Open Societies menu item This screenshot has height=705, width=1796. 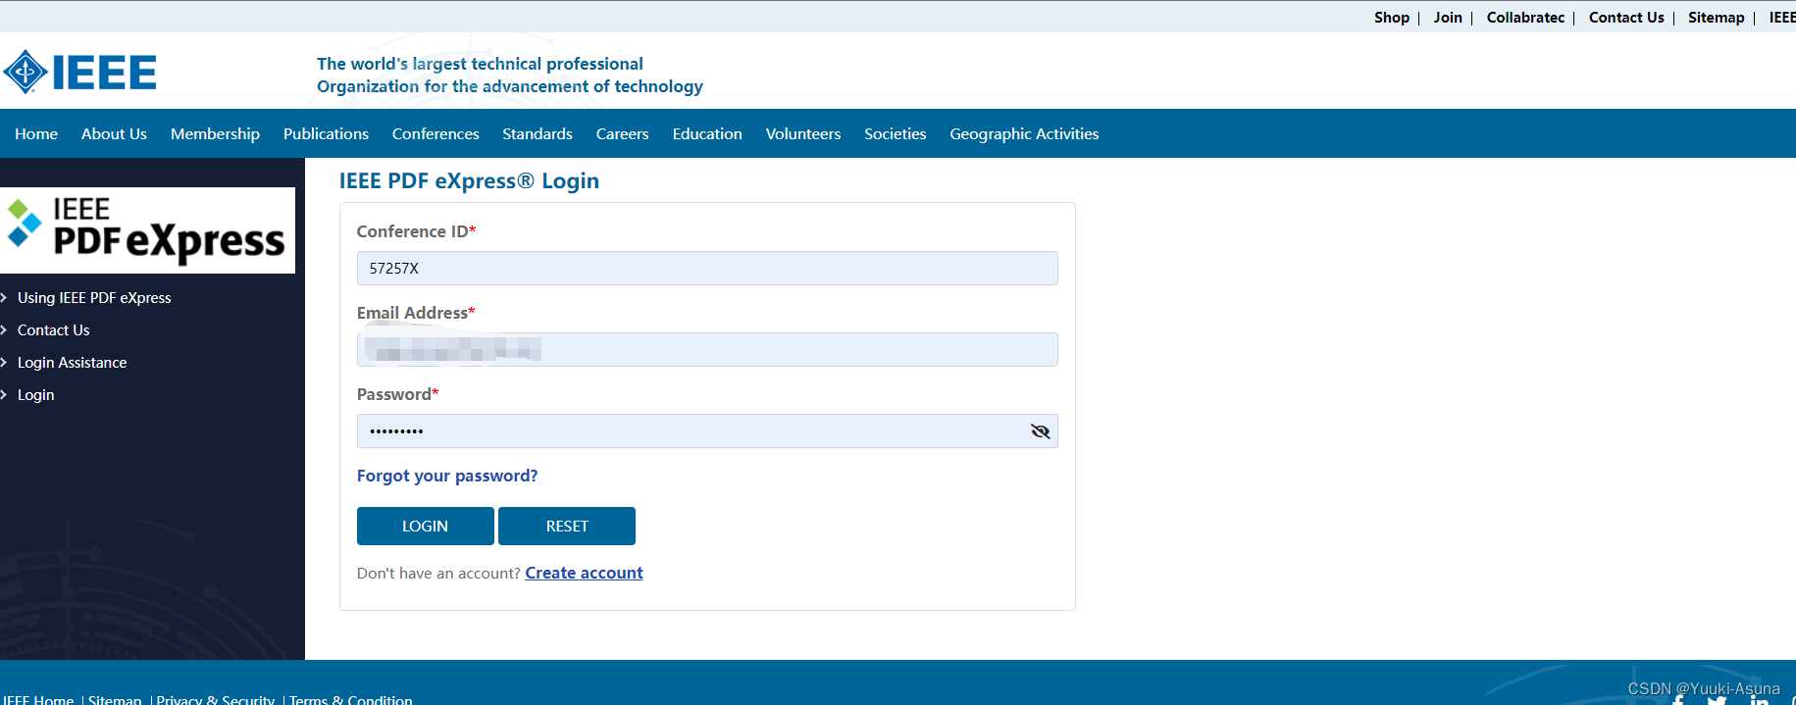(895, 133)
